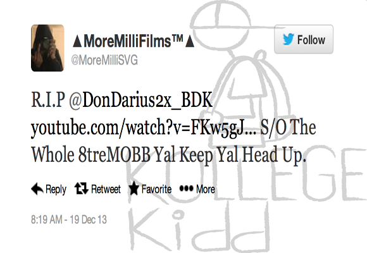
Task: Click the Retweet text label
Action: [106, 189]
